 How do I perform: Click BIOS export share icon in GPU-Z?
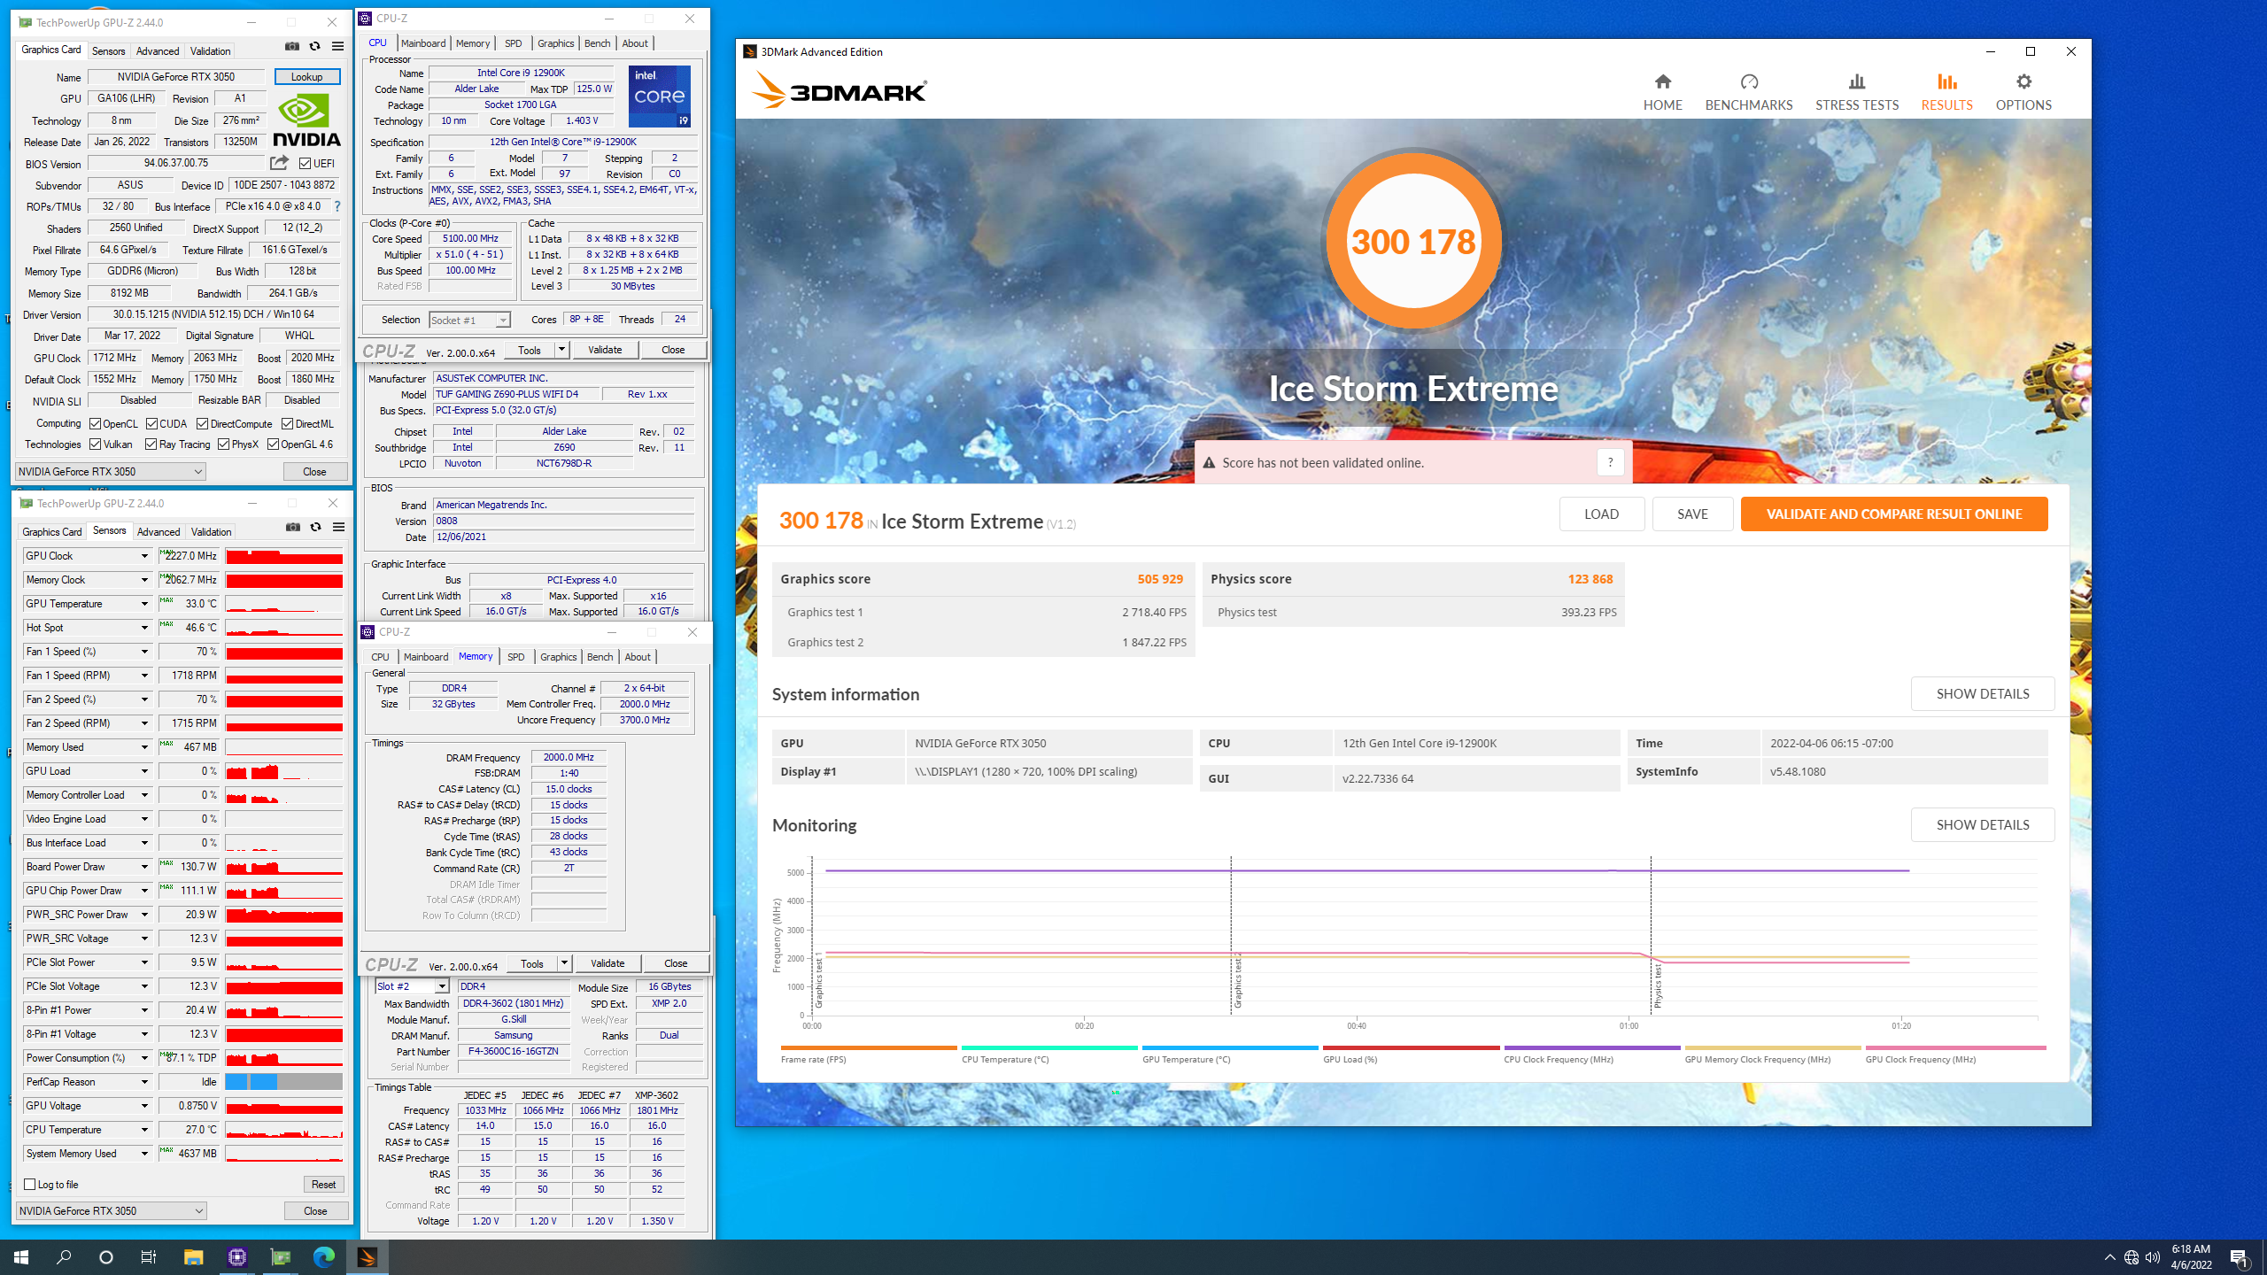click(279, 163)
